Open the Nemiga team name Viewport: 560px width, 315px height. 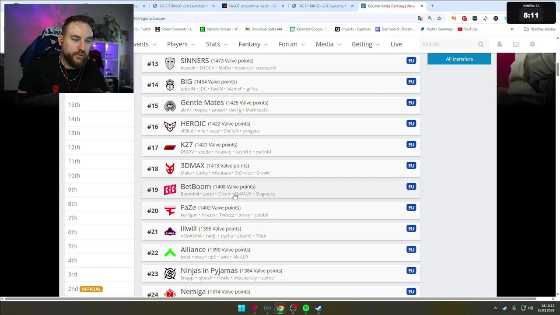pos(193,291)
